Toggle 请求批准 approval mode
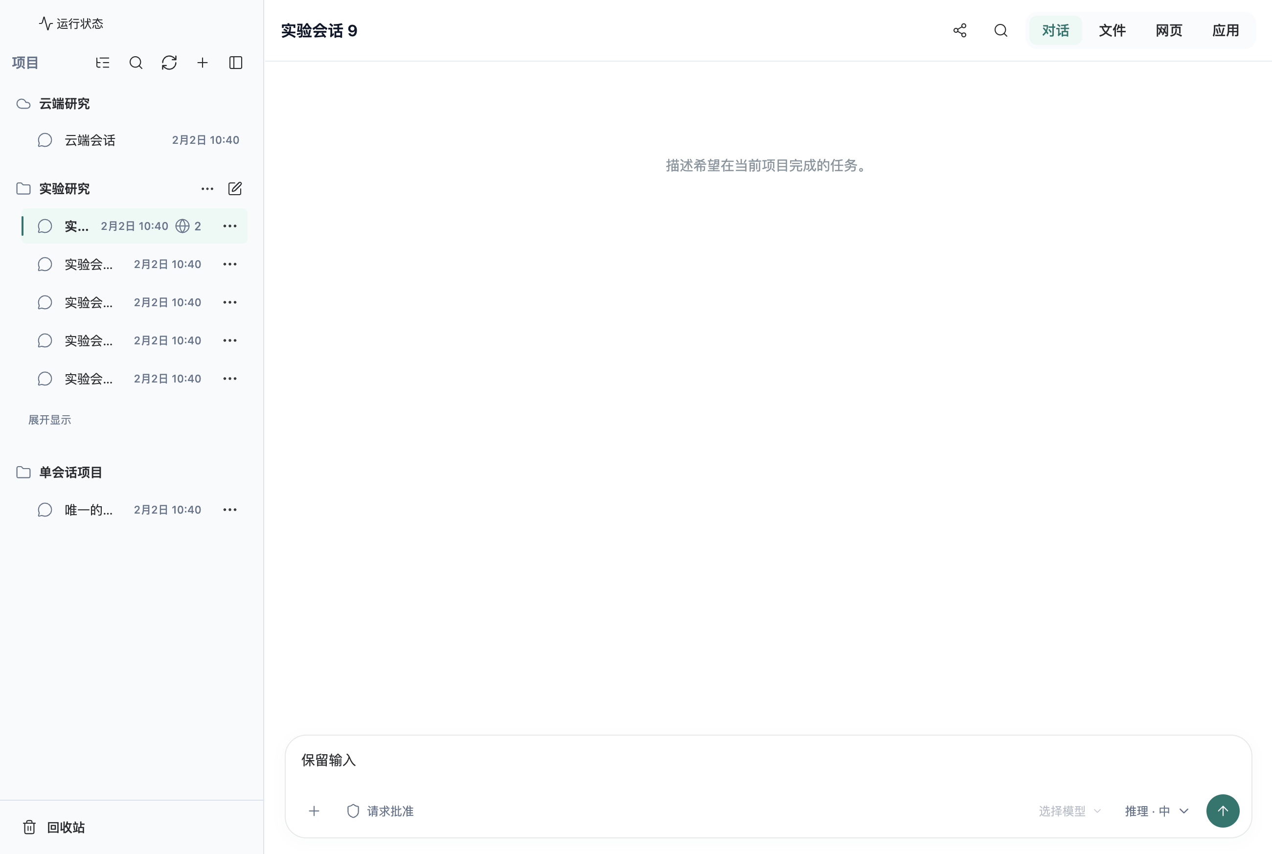 point(380,811)
